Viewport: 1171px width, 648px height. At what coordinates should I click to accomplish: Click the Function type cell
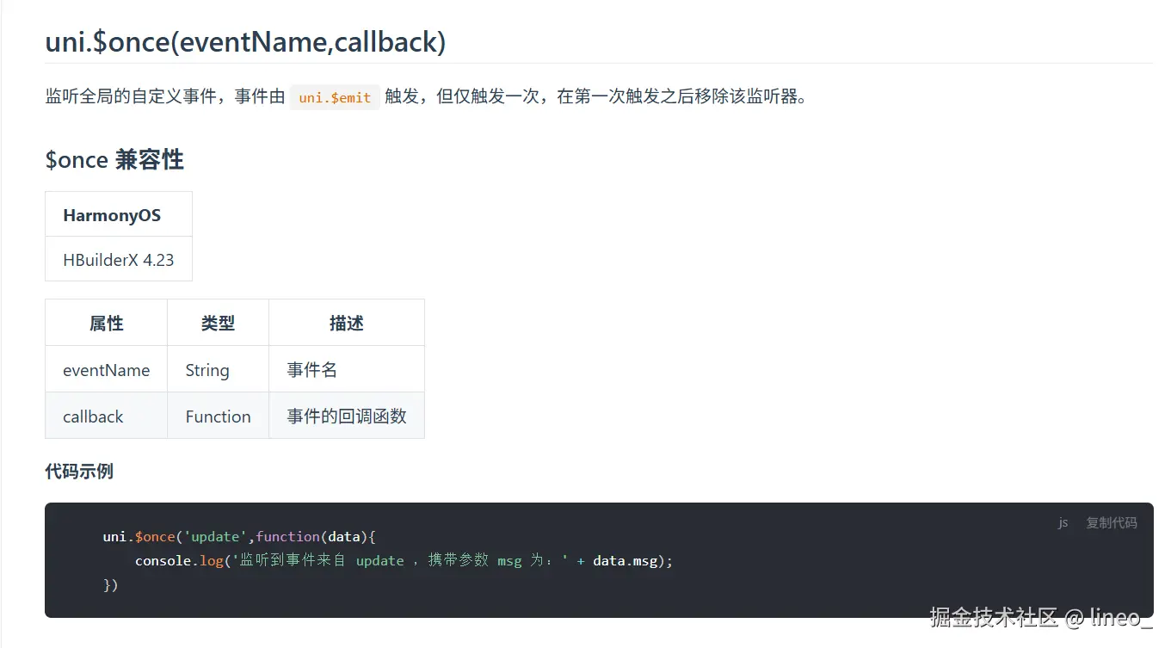point(218,417)
